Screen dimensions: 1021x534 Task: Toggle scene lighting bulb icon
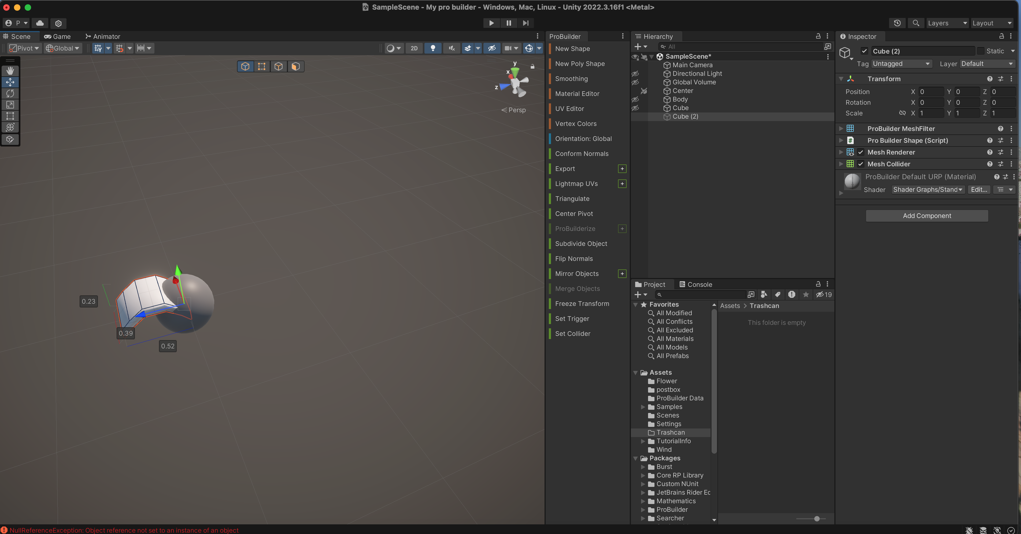[x=433, y=48]
